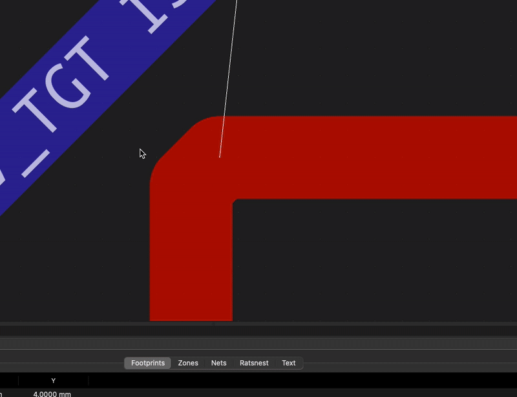This screenshot has width=517, height=397.
Task: Select the Nets tab
Action: (218, 363)
